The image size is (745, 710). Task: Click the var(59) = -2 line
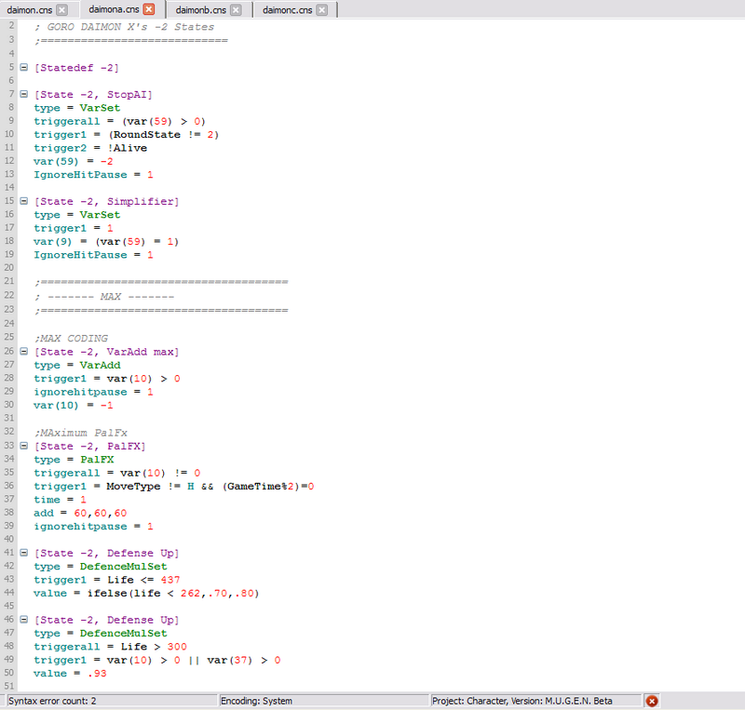click(74, 162)
